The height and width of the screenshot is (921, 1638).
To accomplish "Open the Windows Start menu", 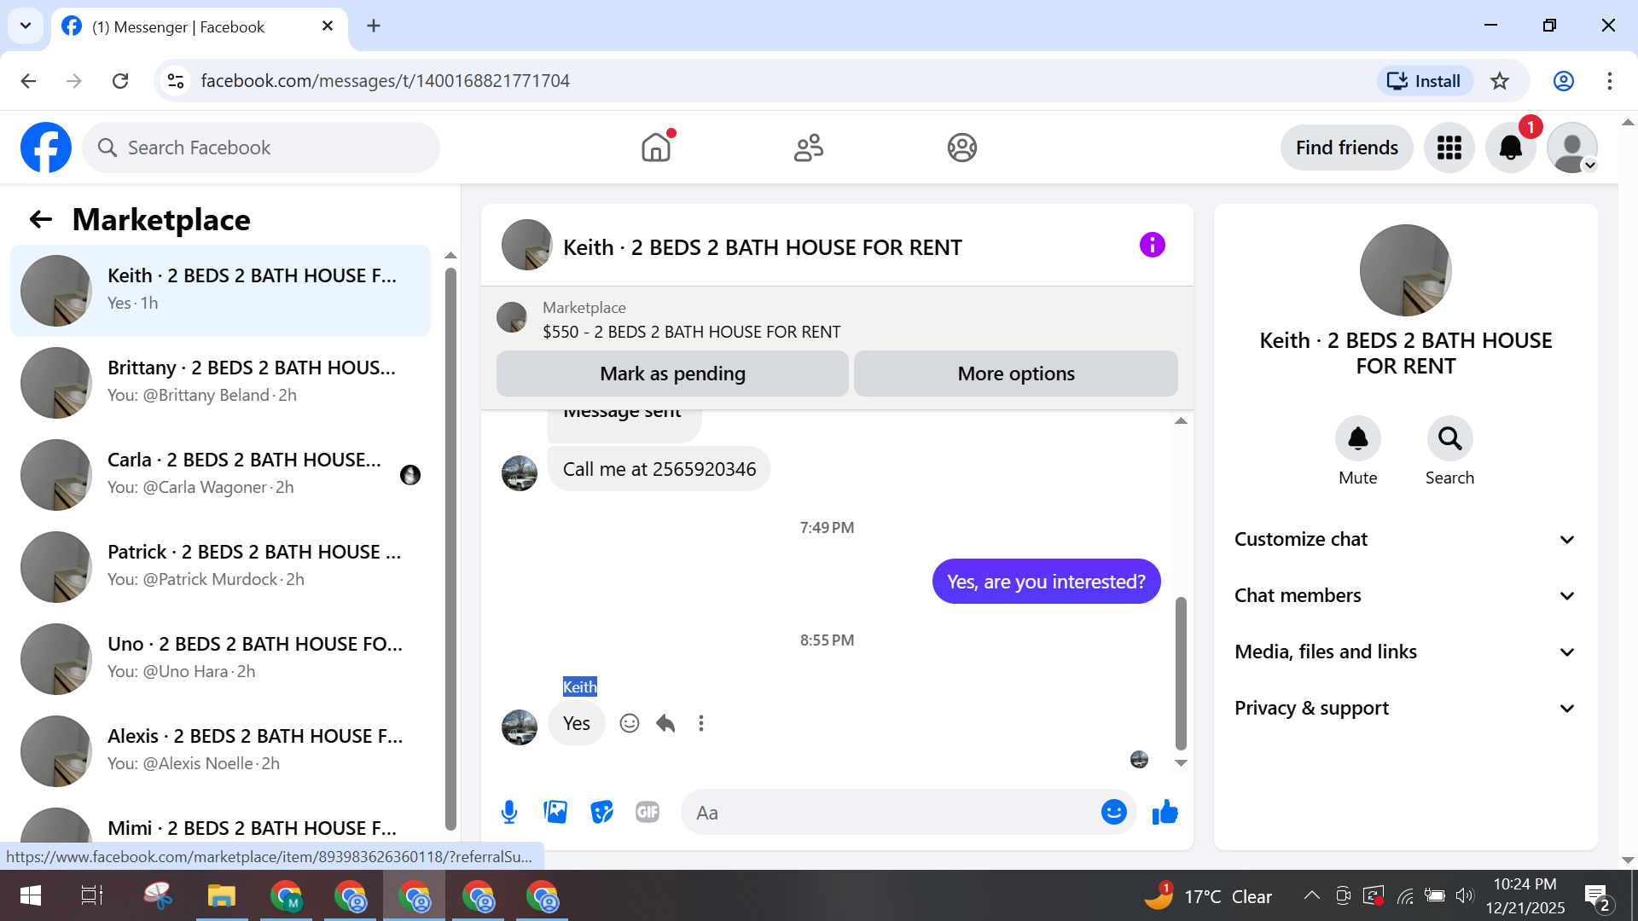I will click(x=30, y=895).
